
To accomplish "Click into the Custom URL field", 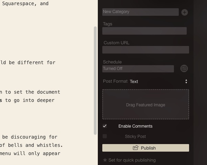I will tap(145, 50).
